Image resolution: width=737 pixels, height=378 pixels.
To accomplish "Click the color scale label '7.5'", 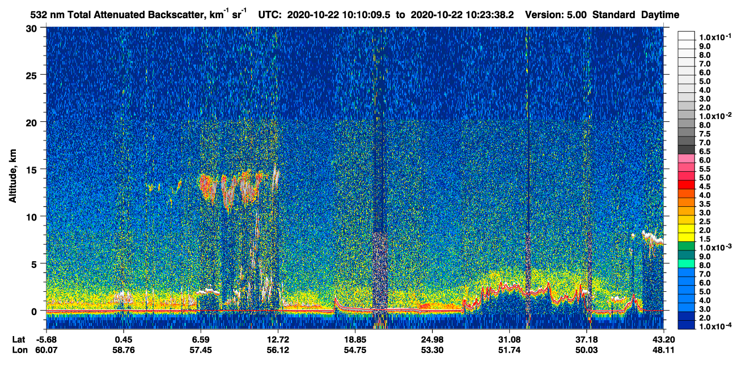I will [x=706, y=133].
